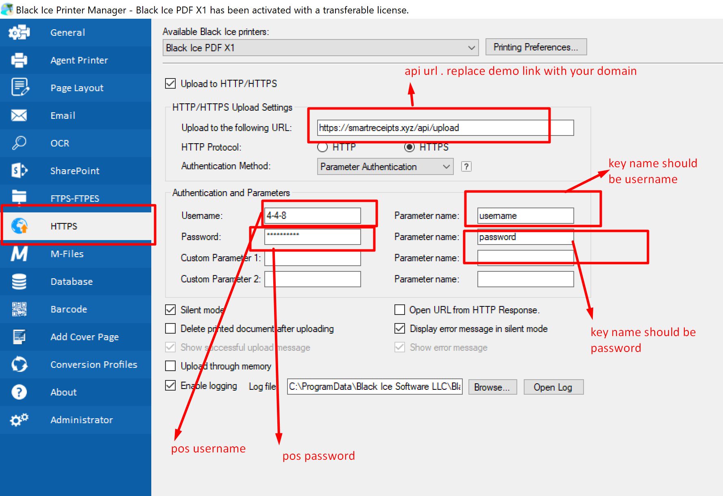Screen dimensions: 723x496
Task: Click the HTTPS globe icon
Action: pyautogui.click(x=19, y=226)
